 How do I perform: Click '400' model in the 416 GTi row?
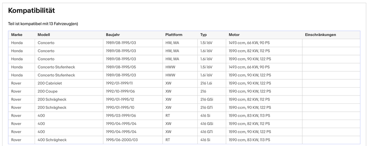pos(41,132)
